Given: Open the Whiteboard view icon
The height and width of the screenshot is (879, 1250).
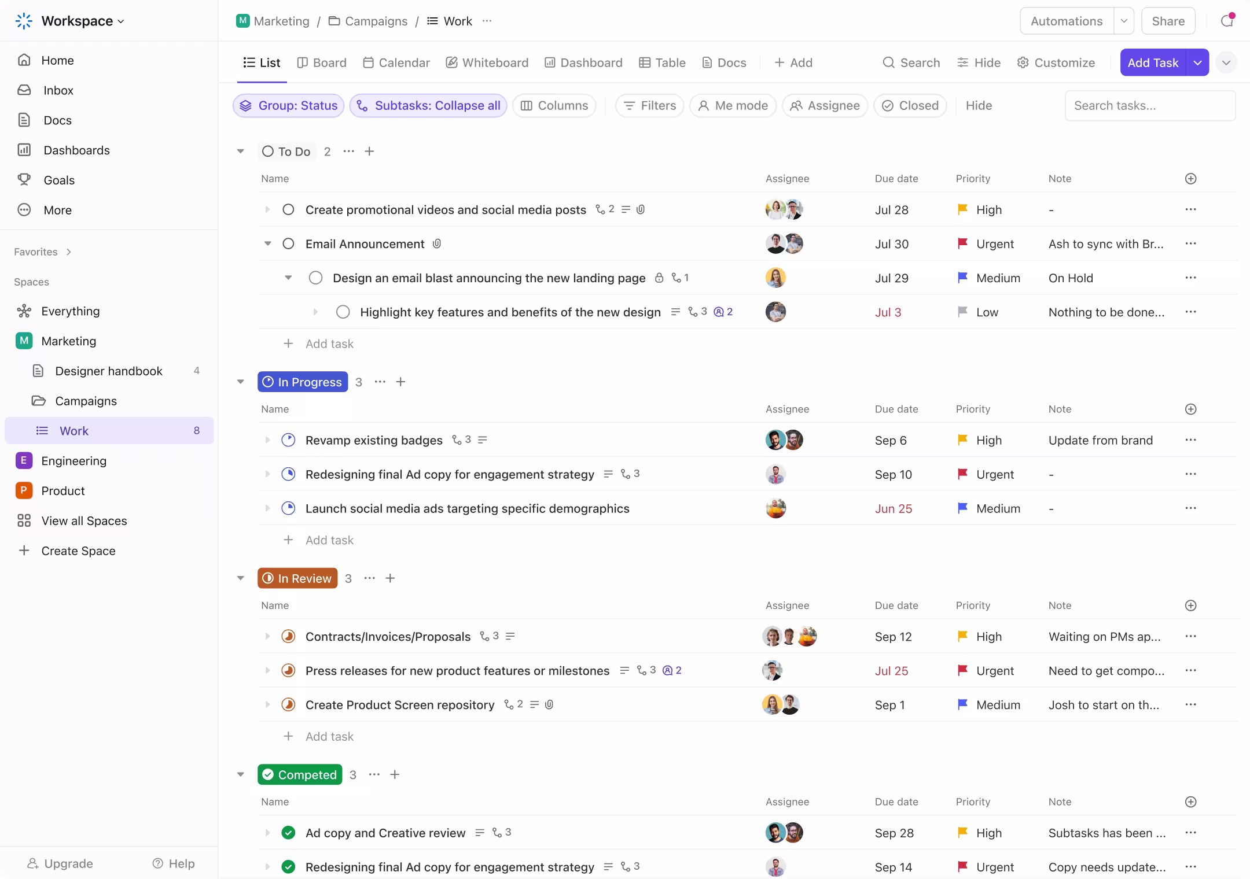Looking at the screenshot, I should 451,62.
